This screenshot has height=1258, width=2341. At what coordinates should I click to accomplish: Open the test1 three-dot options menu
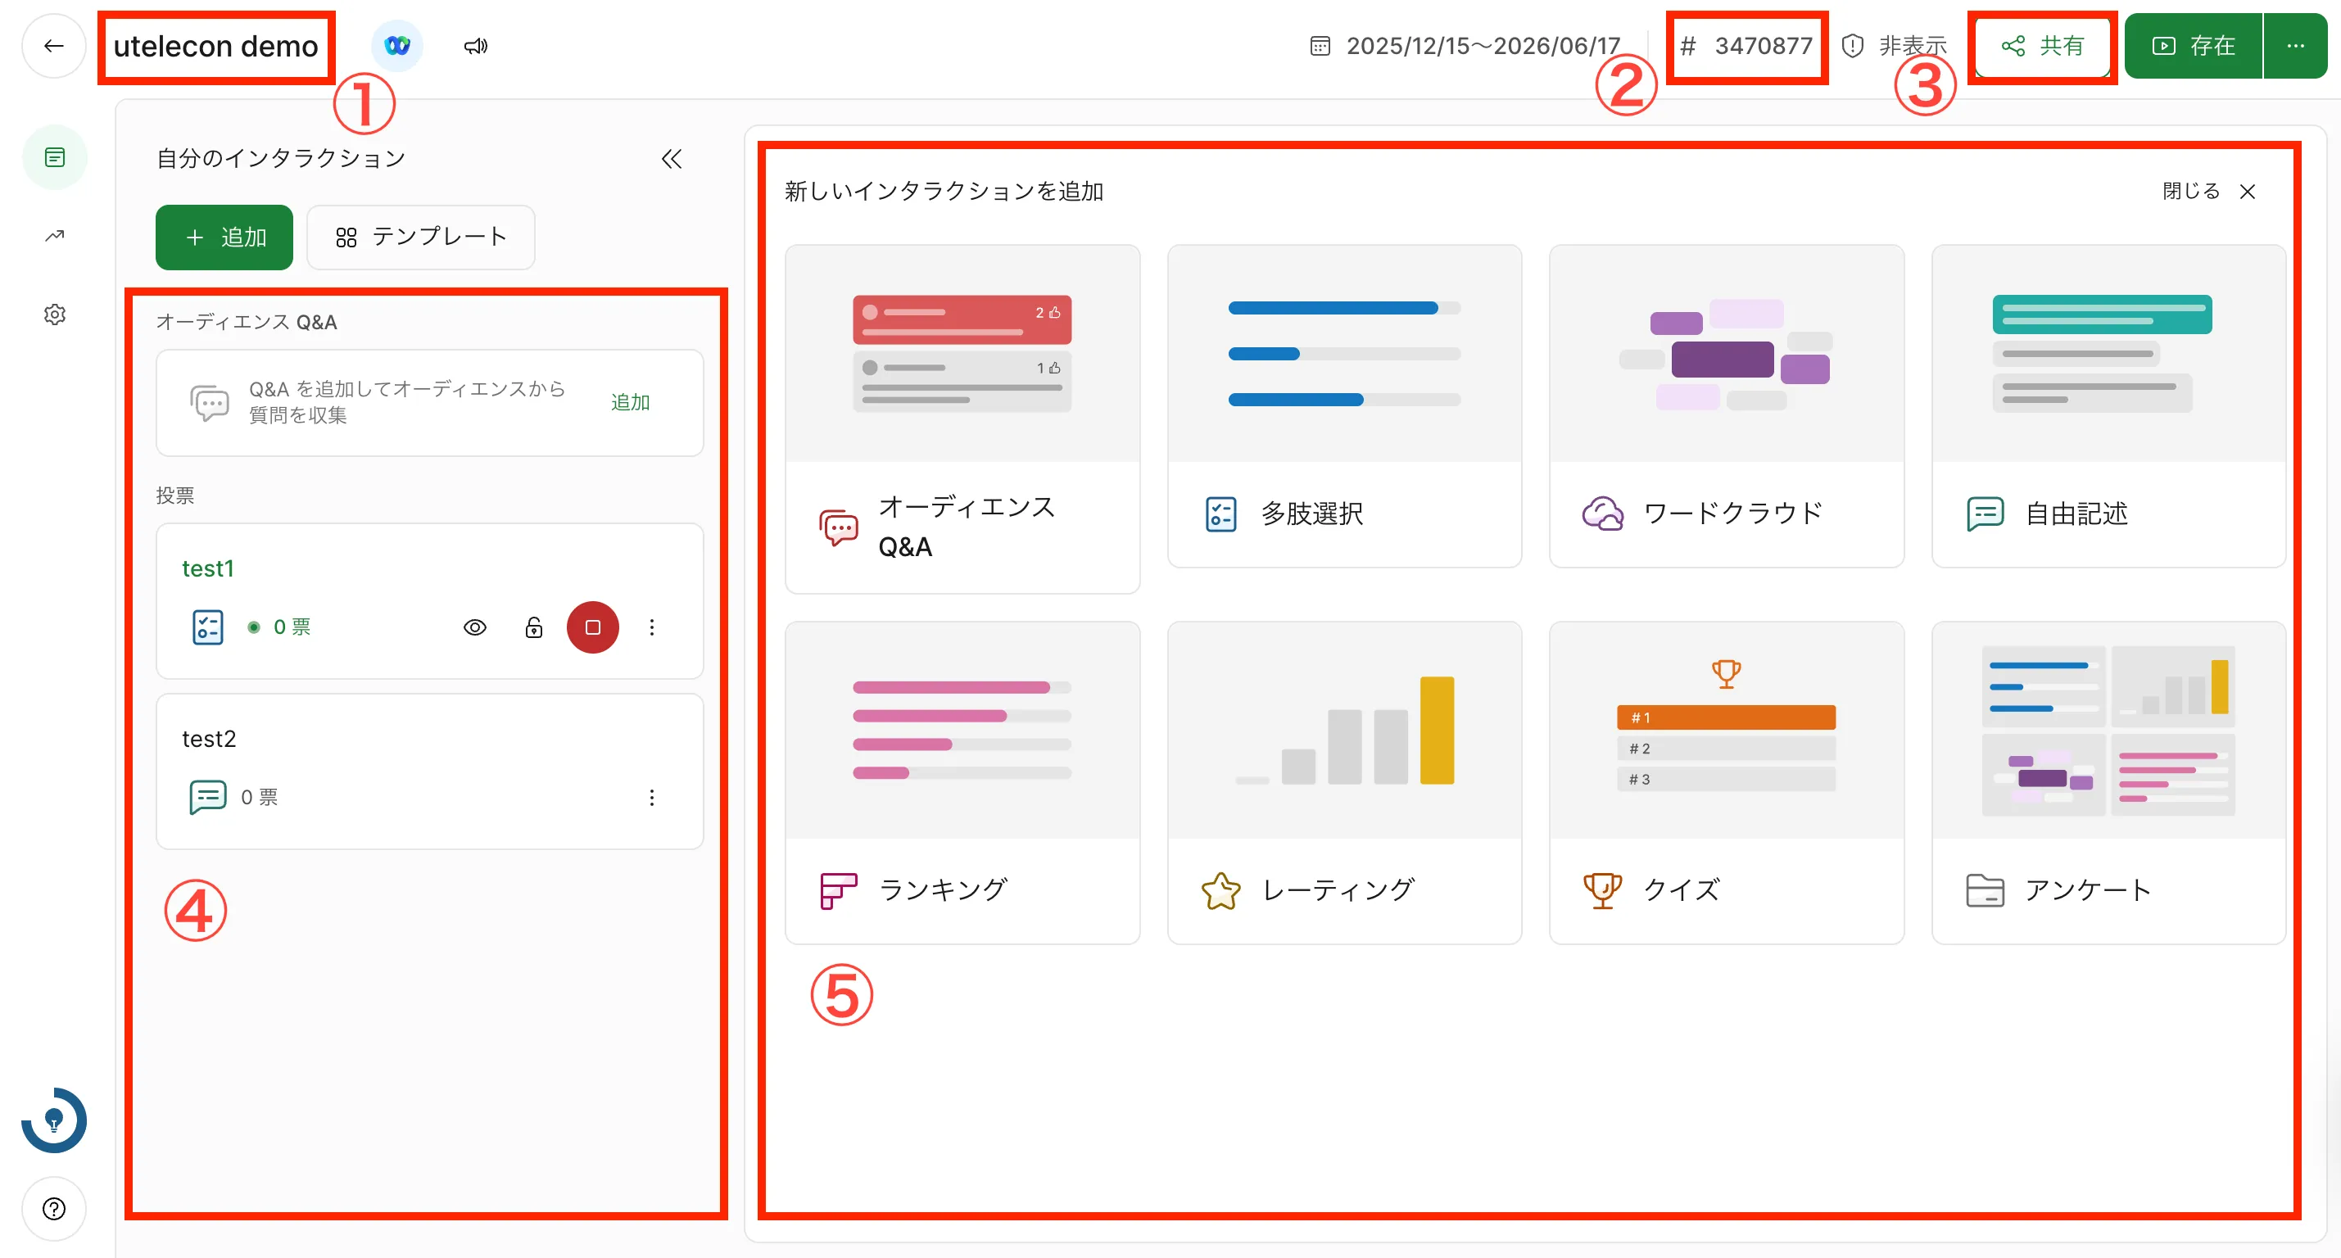[x=651, y=627]
